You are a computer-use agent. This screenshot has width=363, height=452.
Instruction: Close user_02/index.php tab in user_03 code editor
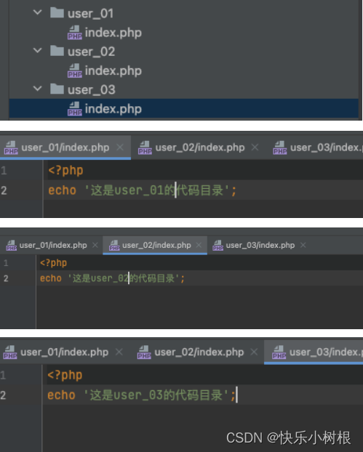coord(254,352)
